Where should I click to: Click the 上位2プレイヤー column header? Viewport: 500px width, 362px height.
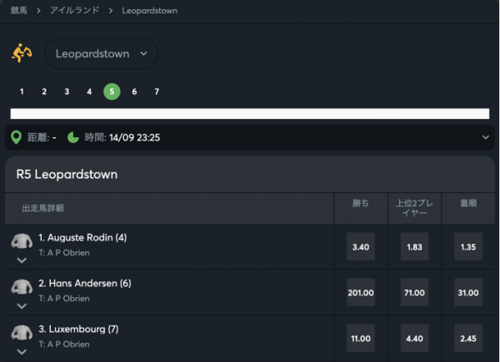coord(414,208)
